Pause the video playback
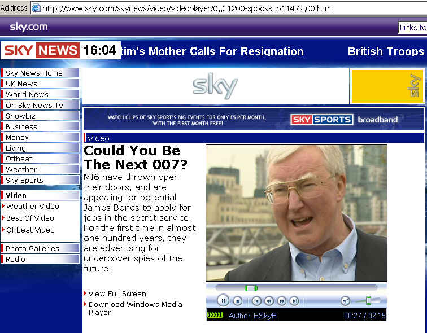 pos(223,301)
